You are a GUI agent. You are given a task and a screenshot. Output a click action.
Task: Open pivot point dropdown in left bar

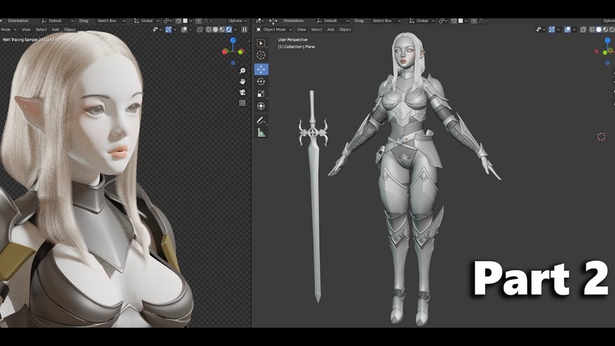[x=168, y=21]
